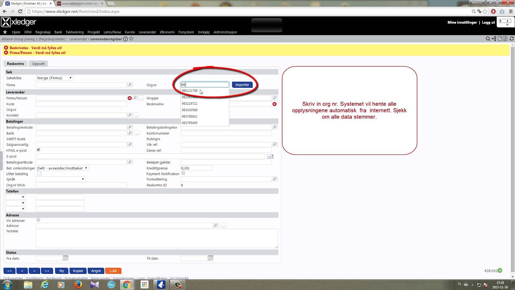Switch to the Oppsett tab
Screen dimensions: 515x290
pyautogui.click(x=38, y=64)
